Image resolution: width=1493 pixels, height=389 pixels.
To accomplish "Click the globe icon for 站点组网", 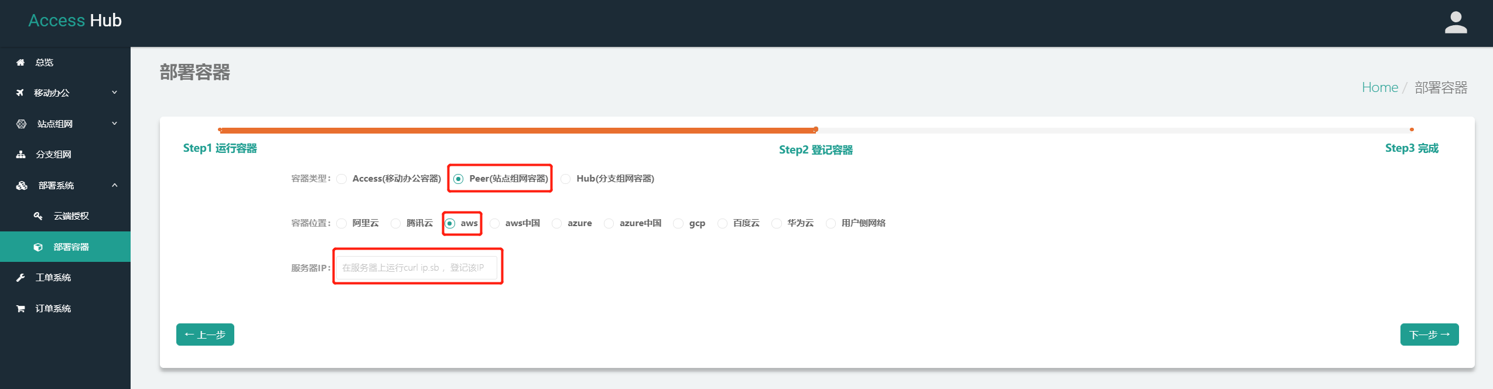I will tap(21, 124).
